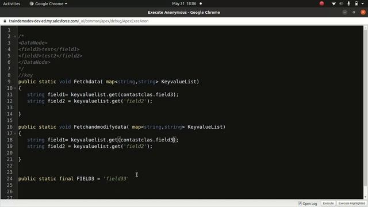
Task: Click closing brace on line 14
Action: [x=20, y=114]
